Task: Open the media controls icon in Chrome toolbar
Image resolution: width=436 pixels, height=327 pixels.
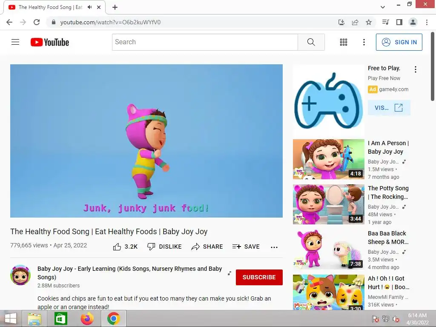Action: coord(385,22)
